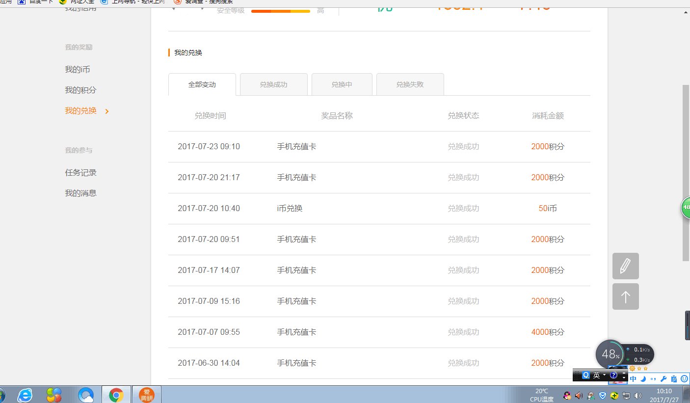Click the QQ penguin tray icon

(567, 395)
